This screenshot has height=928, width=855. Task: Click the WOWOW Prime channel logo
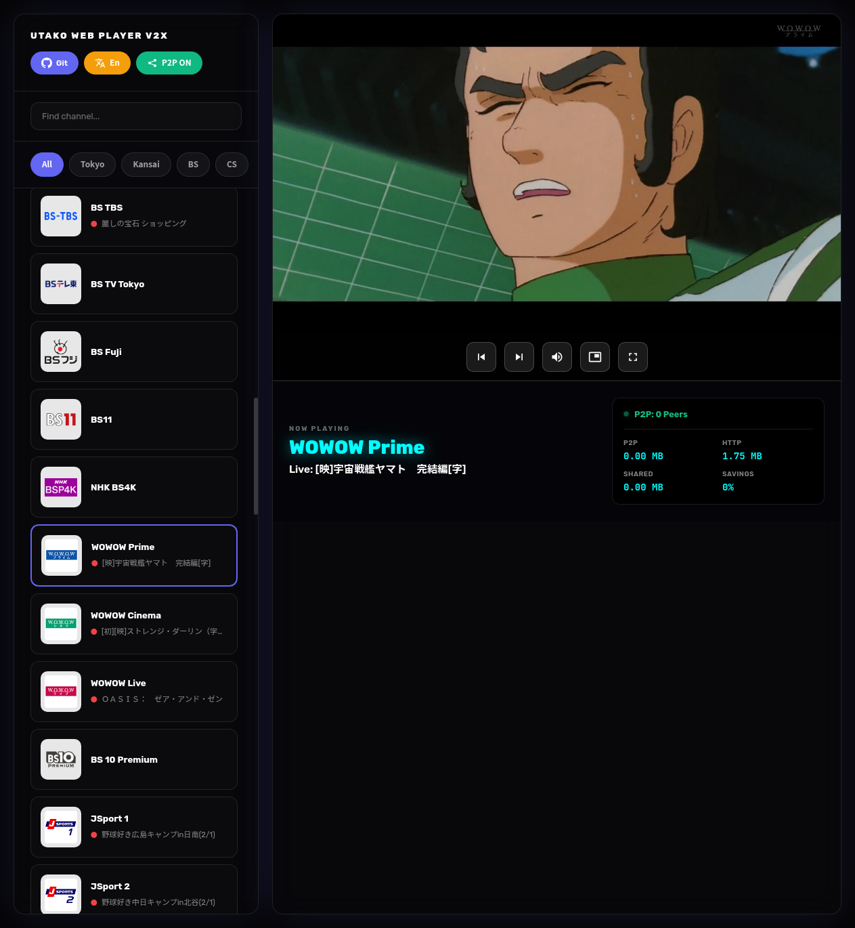click(x=62, y=555)
